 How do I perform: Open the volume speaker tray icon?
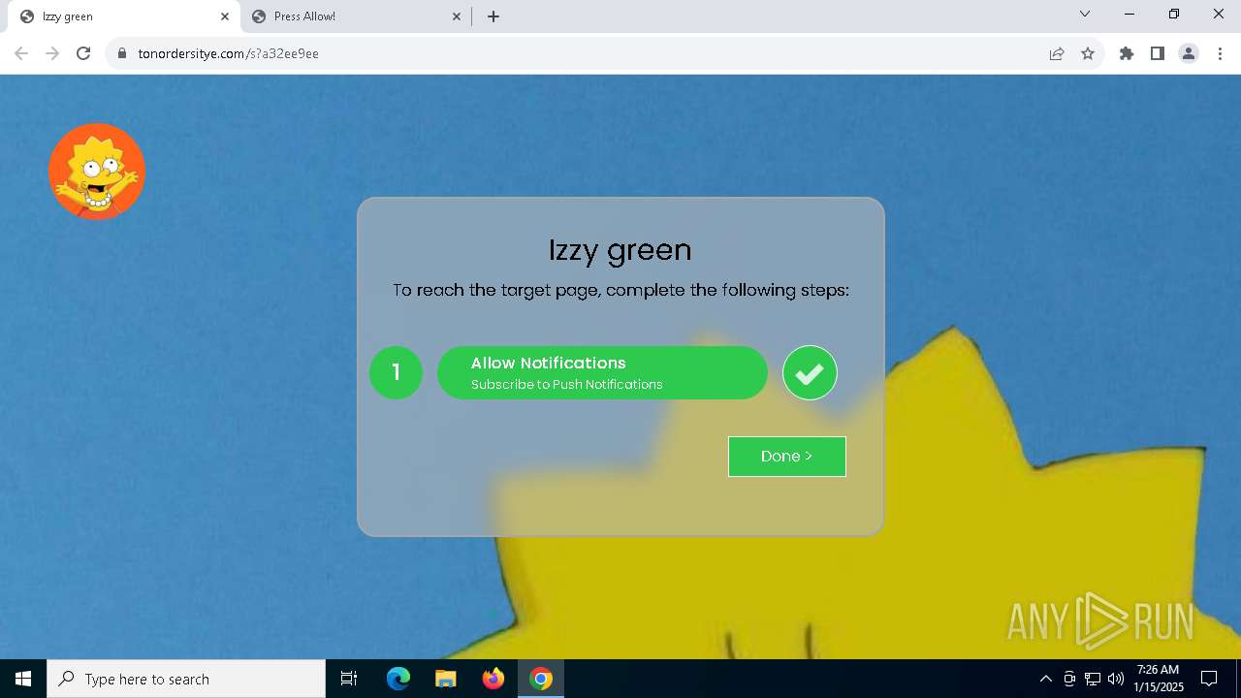[x=1115, y=679]
